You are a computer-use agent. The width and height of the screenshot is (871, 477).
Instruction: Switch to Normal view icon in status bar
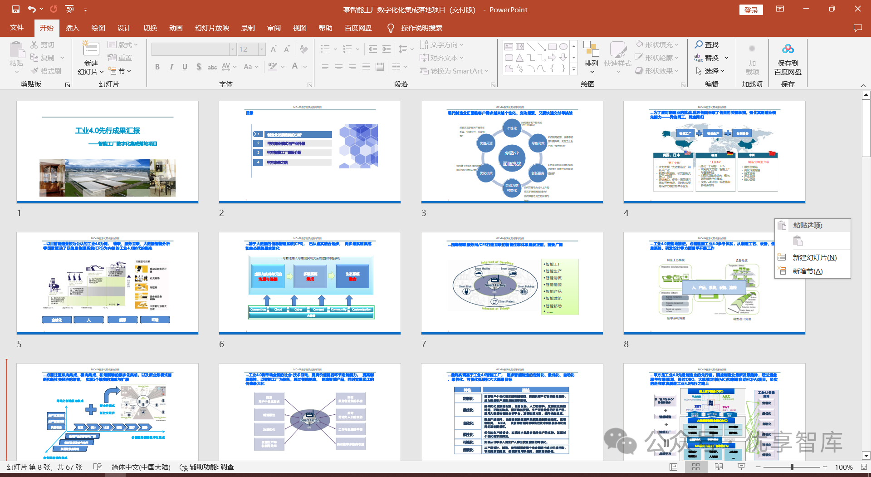tap(673, 467)
